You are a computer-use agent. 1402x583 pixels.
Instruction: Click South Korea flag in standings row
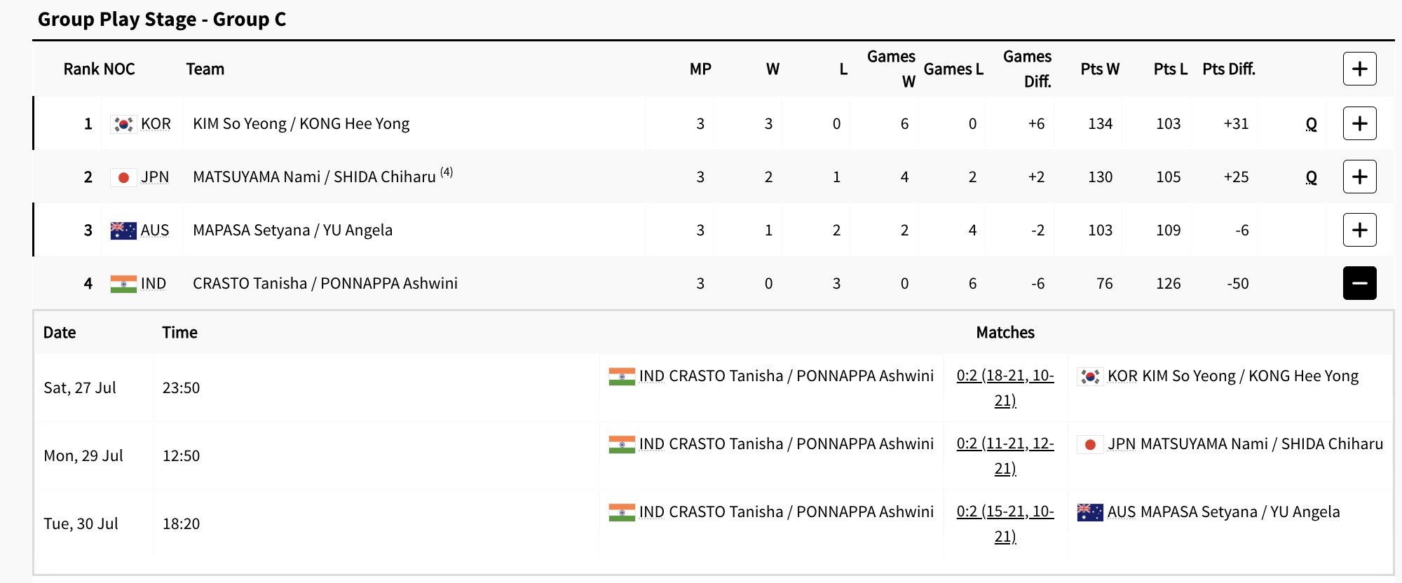(x=123, y=124)
